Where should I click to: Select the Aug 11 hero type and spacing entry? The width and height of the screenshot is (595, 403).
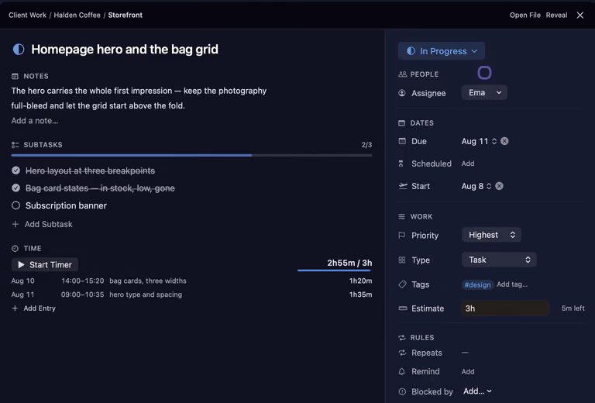pyautogui.click(x=191, y=294)
